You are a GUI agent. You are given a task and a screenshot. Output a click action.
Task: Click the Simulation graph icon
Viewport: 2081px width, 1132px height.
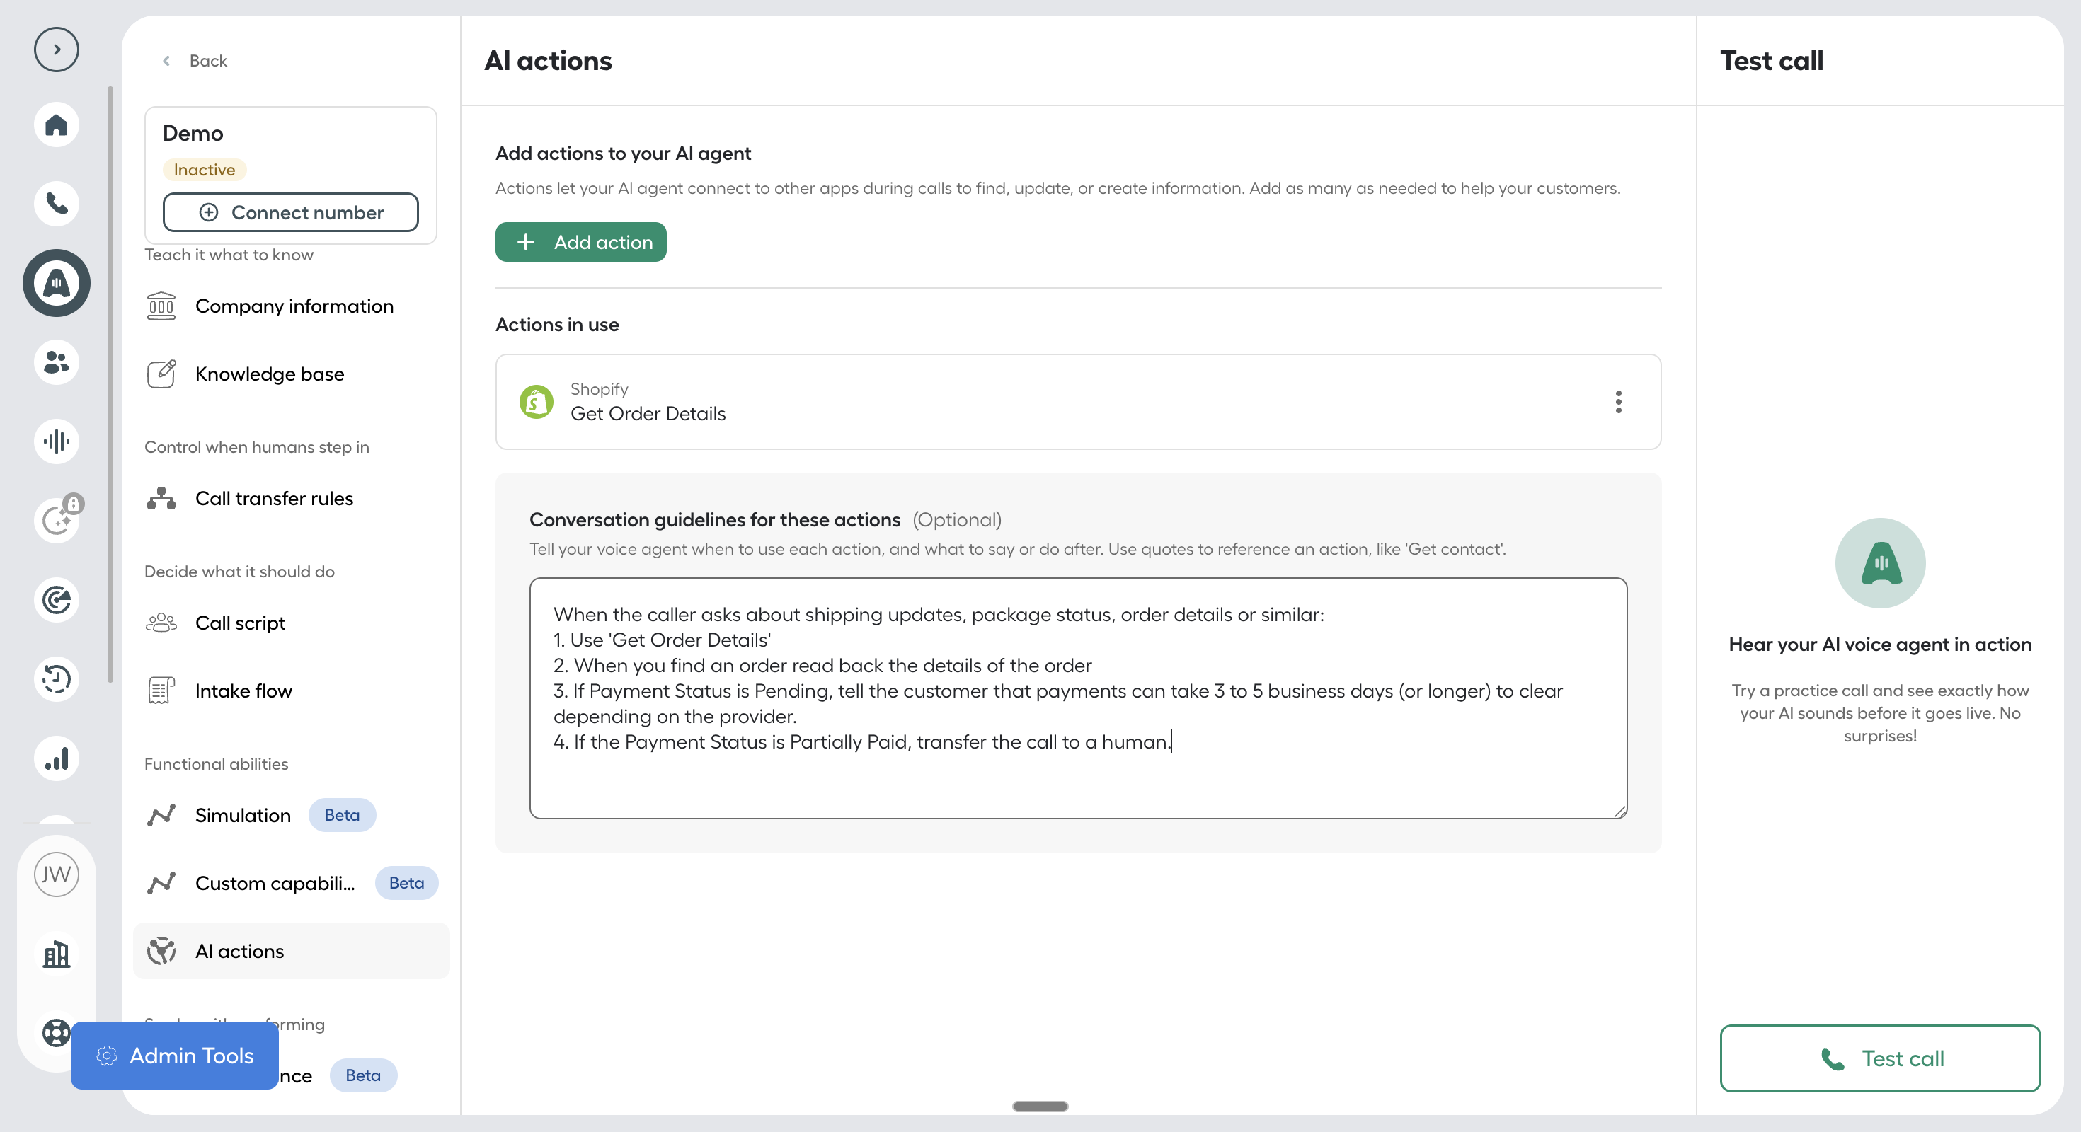tap(161, 814)
